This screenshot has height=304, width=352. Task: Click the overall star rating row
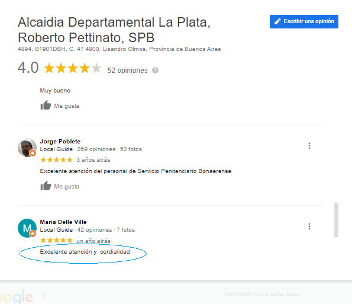click(x=73, y=68)
